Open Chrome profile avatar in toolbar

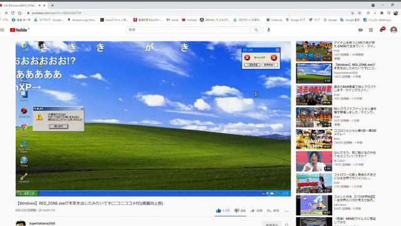pos(395,13)
